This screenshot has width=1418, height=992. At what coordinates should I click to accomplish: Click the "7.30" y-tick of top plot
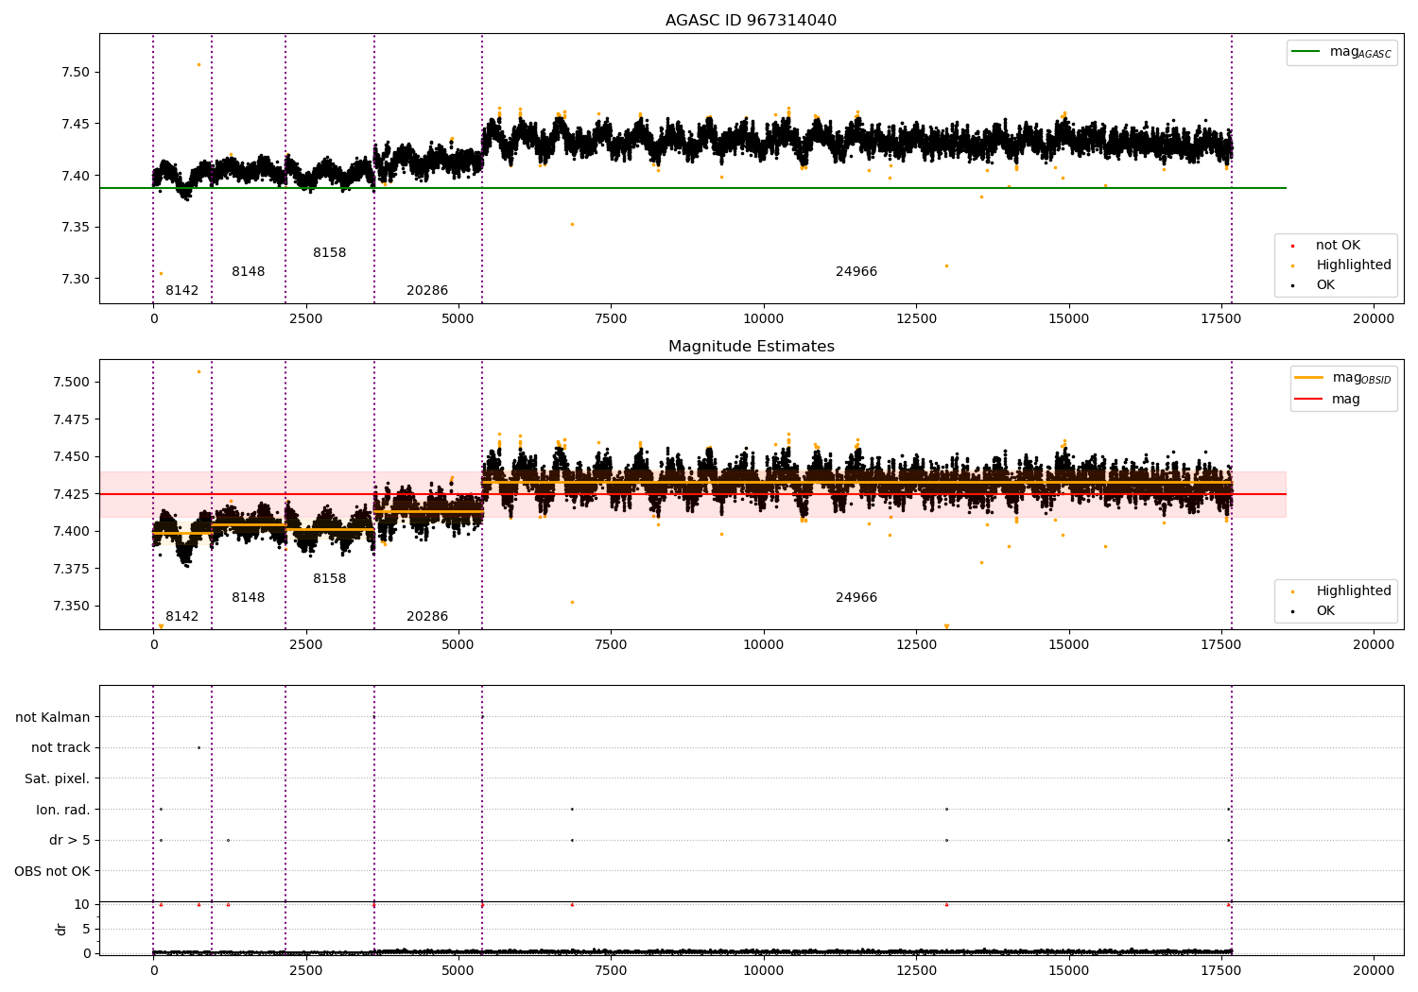coord(75,279)
